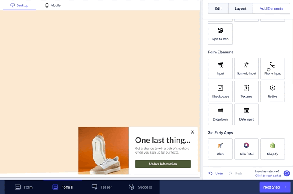Switch to the Edit tab
Viewport: 293px width, 194px height.
218,8
